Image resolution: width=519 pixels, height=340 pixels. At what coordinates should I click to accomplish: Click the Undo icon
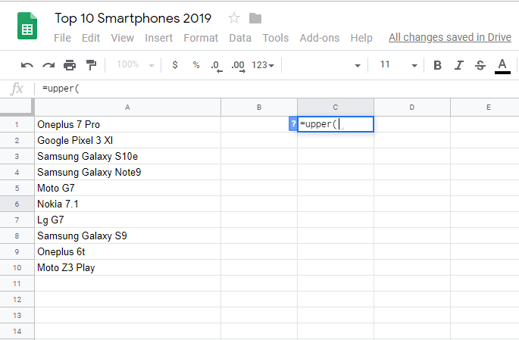27,65
